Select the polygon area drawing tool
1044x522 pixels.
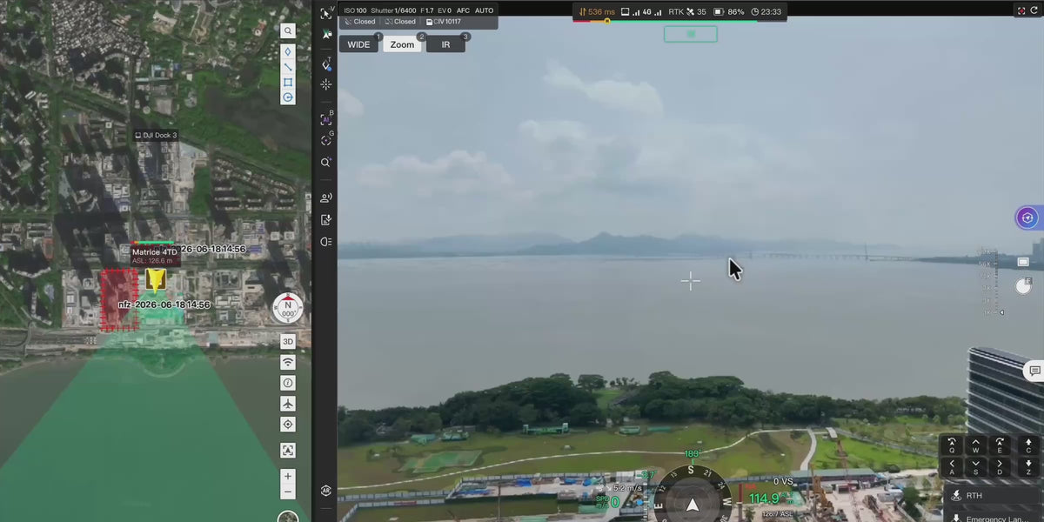288,83
